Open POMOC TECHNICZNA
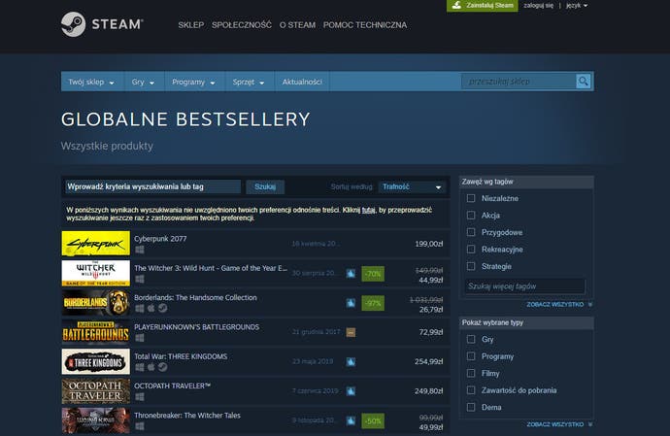 point(365,25)
